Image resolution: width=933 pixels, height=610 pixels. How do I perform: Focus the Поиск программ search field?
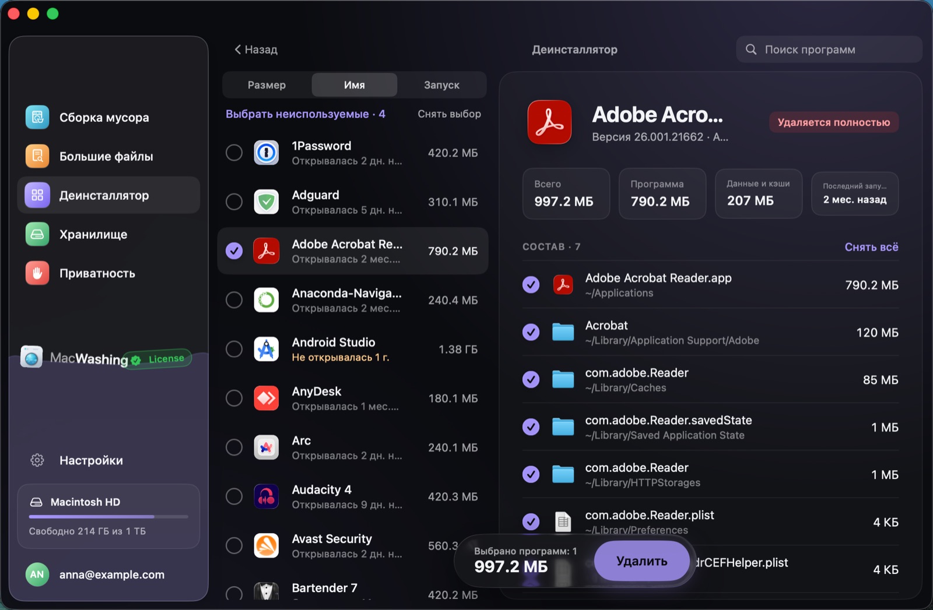coord(829,50)
